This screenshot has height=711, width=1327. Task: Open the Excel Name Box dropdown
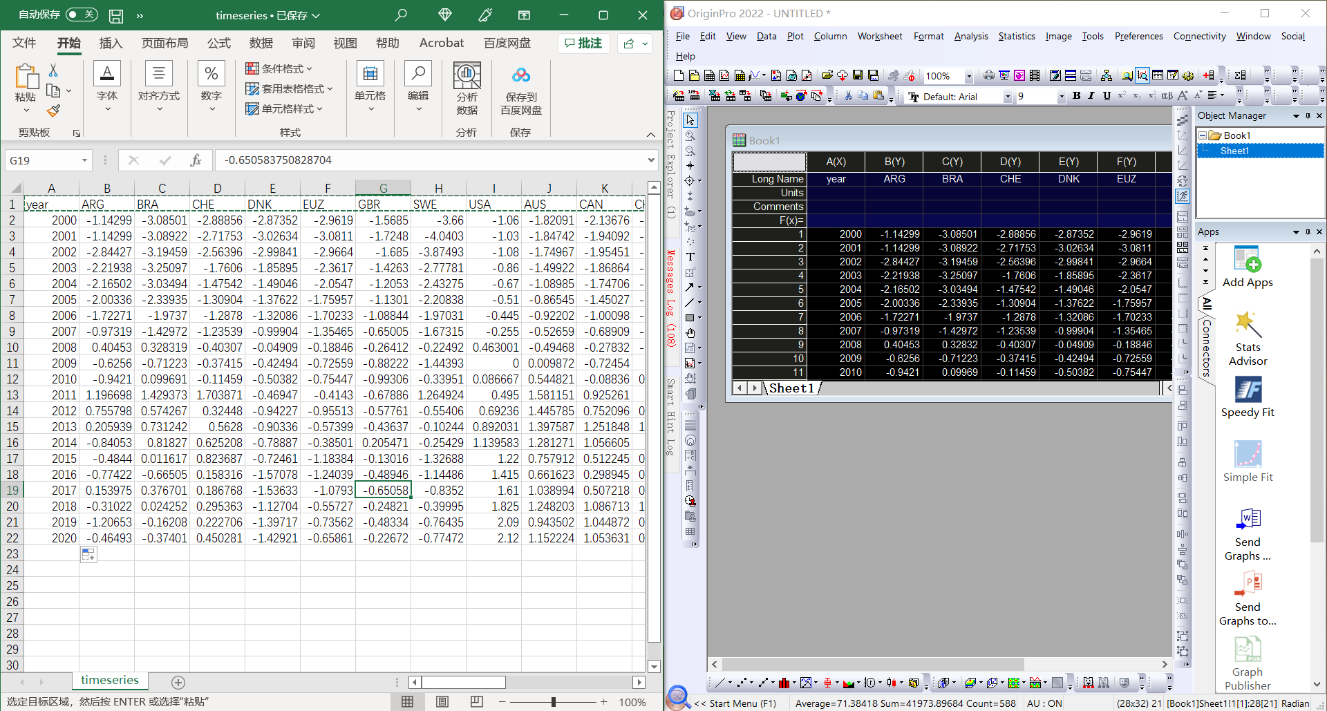(x=84, y=160)
